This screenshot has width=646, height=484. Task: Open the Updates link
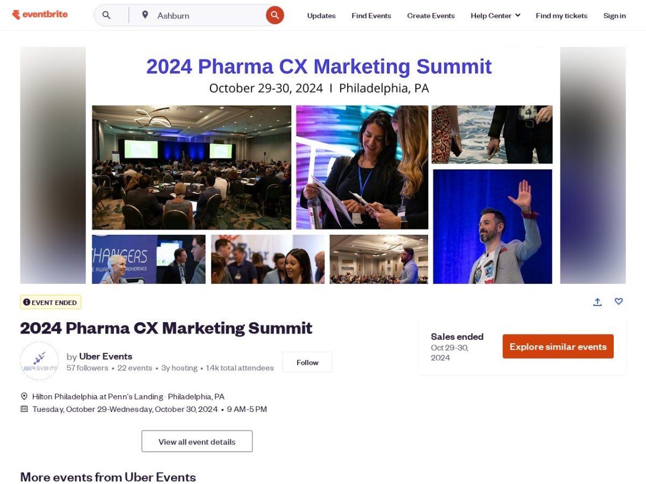(321, 16)
